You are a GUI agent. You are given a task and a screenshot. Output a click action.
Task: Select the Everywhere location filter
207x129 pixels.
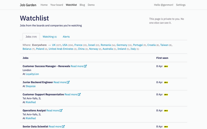pyautogui.click(x=39, y=45)
